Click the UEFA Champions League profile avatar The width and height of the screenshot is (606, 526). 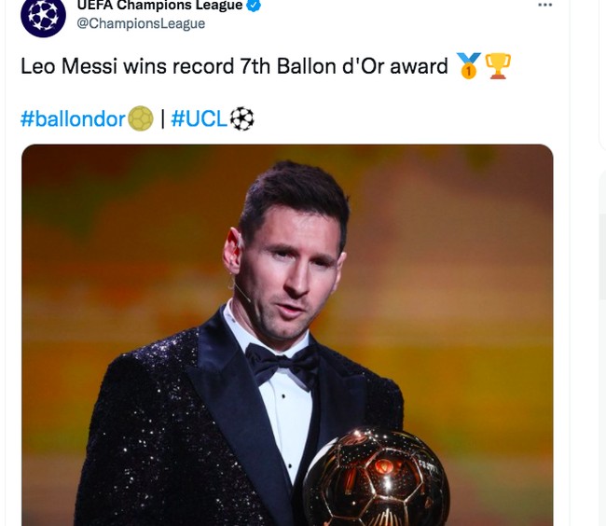(43, 15)
